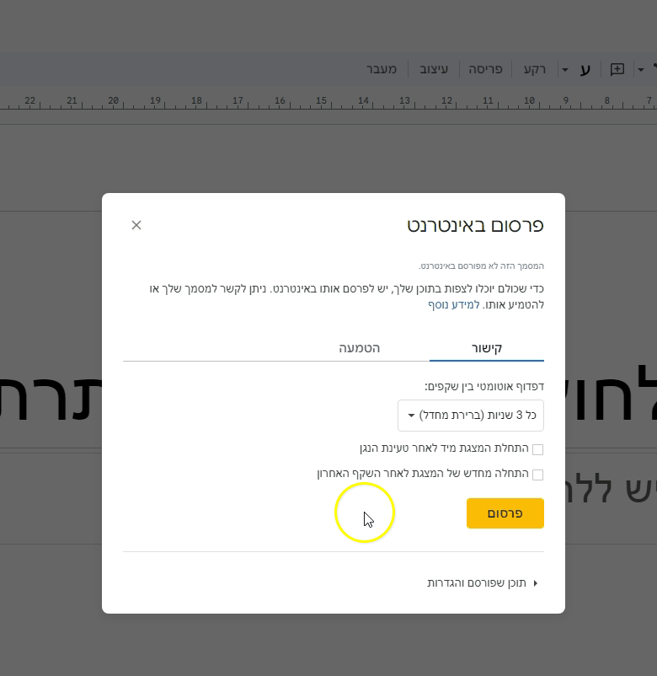Image resolution: width=657 pixels, height=676 pixels.
Task: Click the ע input tools icon
Action: point(585,69)
